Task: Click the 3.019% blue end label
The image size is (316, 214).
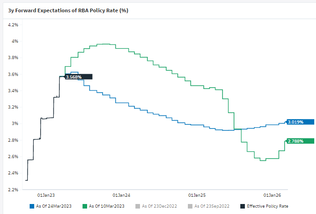Action: pos(295,121)
